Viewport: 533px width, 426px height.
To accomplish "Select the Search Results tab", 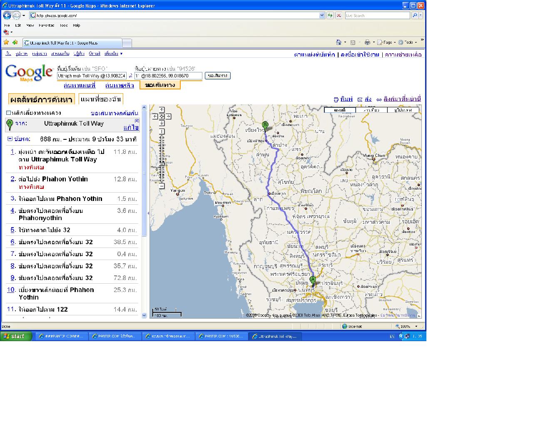I will tap(42, 99).
